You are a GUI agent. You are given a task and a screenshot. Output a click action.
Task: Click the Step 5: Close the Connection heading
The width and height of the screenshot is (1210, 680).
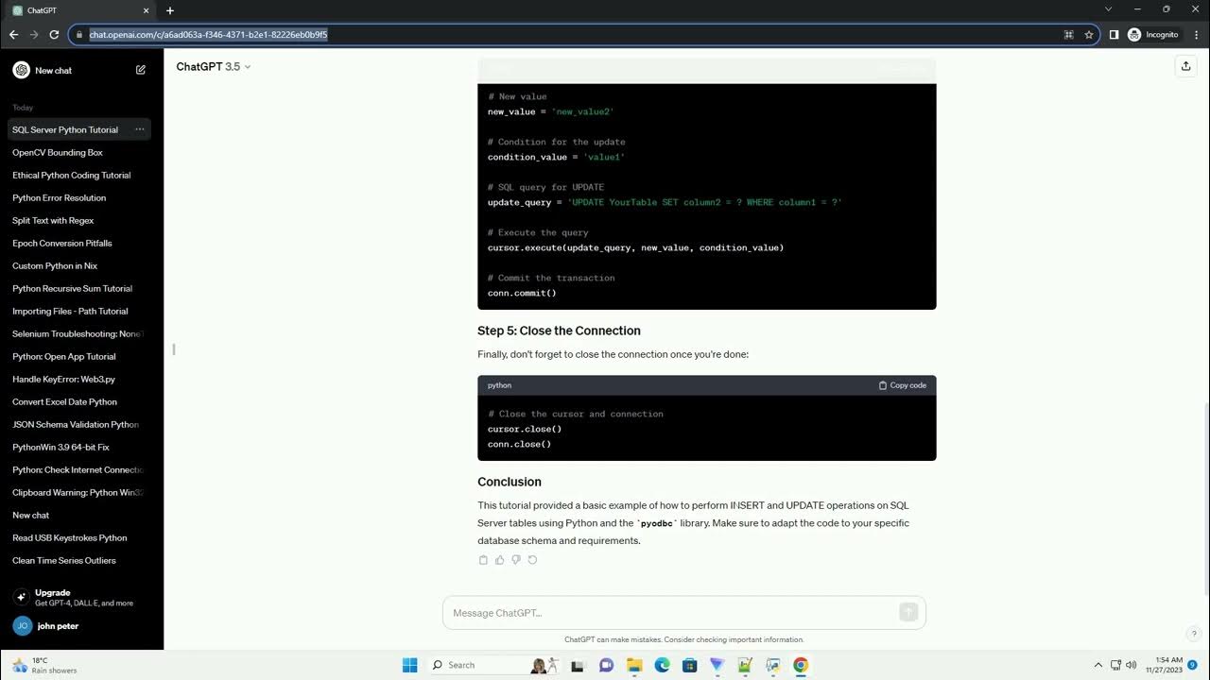pyautogui.click(x=559, y=331)
